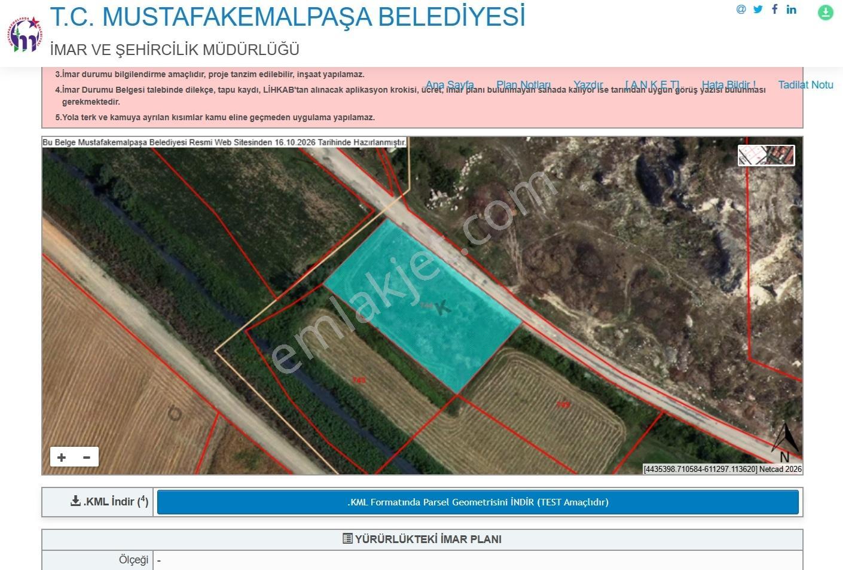The width and height of the screenshot is (843, 570).
Task: Click the Mustafakemalpaşa municipality logo
Action: 25,35
